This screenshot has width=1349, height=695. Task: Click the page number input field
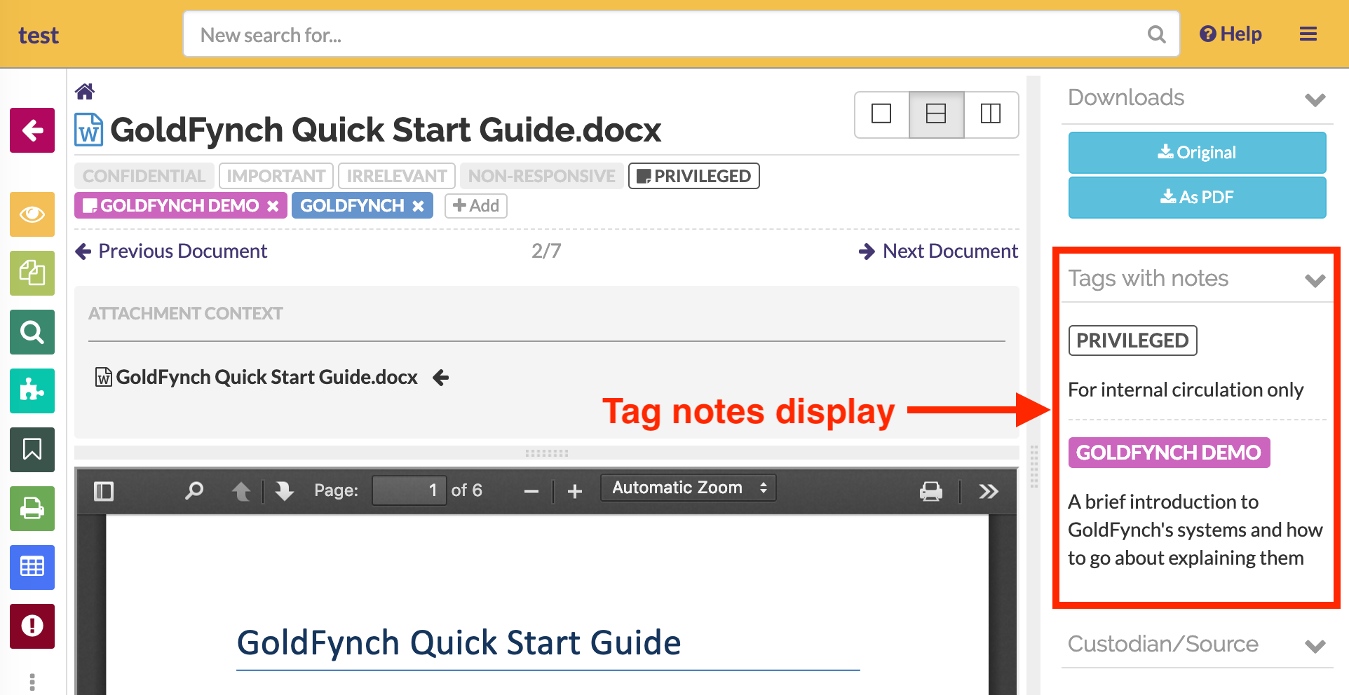(x=409, y=490)
